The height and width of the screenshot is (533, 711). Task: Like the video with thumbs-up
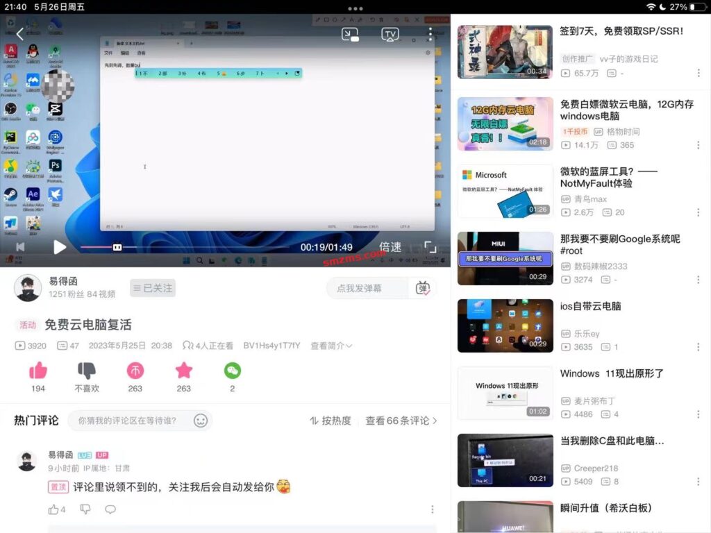38,371
